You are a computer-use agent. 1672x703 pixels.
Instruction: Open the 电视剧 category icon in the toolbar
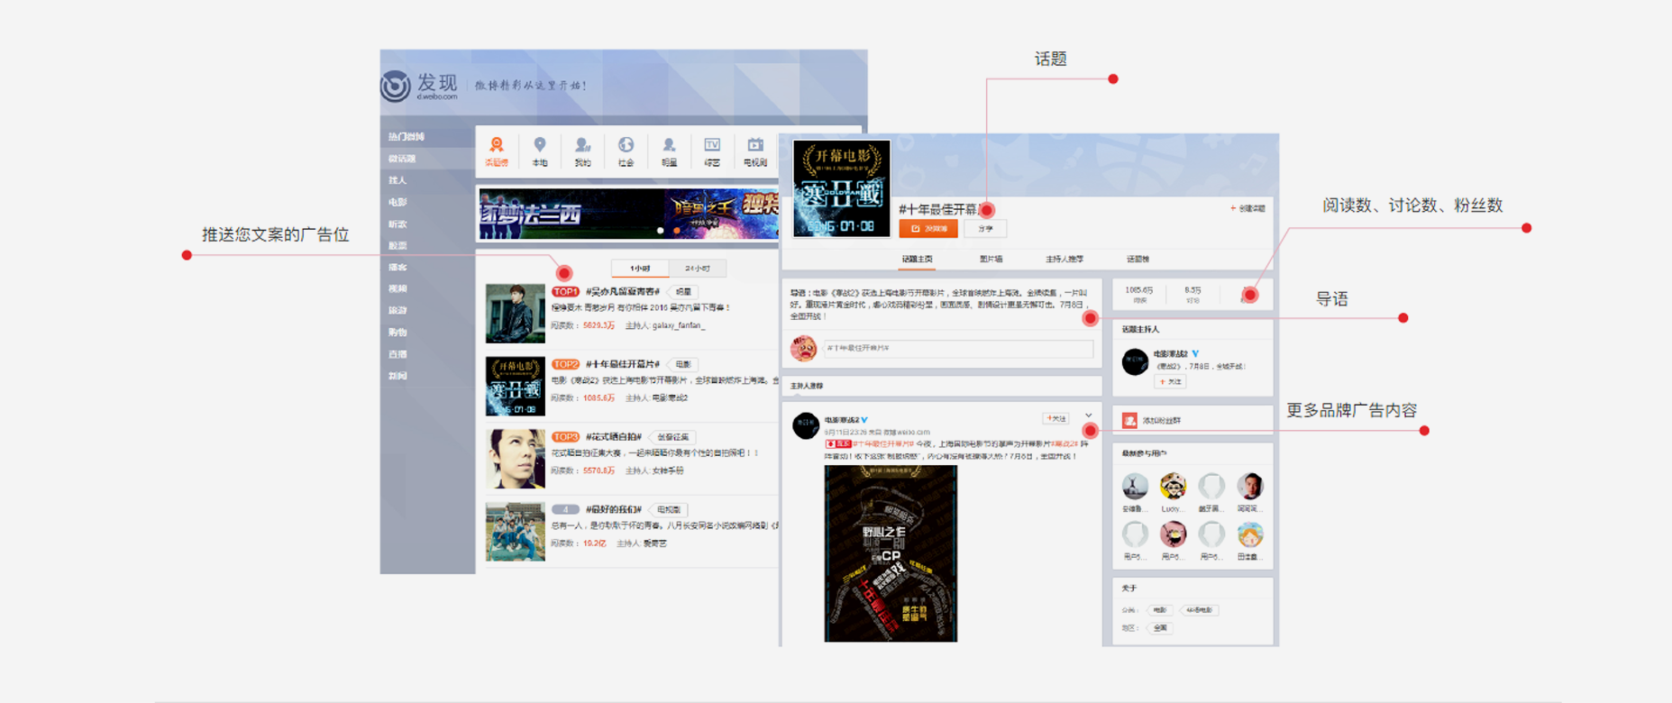pos(755,145)
